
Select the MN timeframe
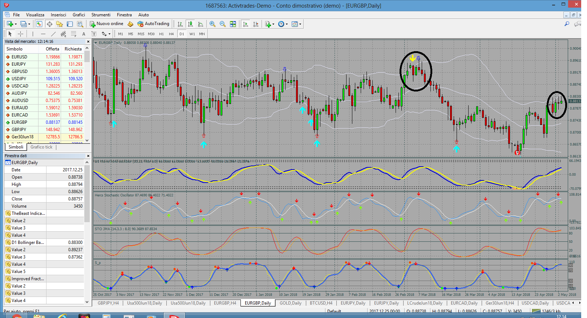tap(202, 34)
